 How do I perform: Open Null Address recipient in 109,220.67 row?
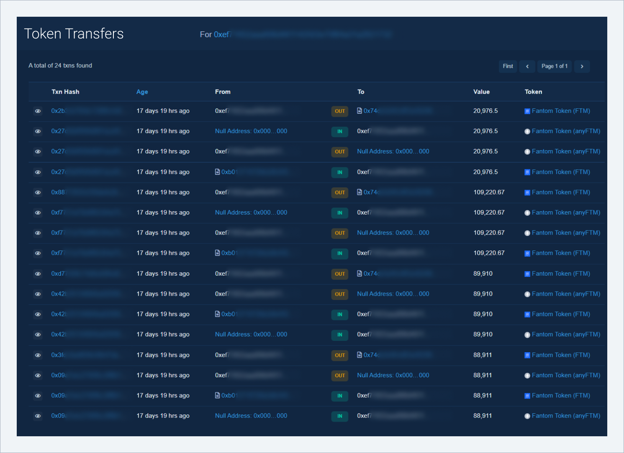click(x=393, y=233)
